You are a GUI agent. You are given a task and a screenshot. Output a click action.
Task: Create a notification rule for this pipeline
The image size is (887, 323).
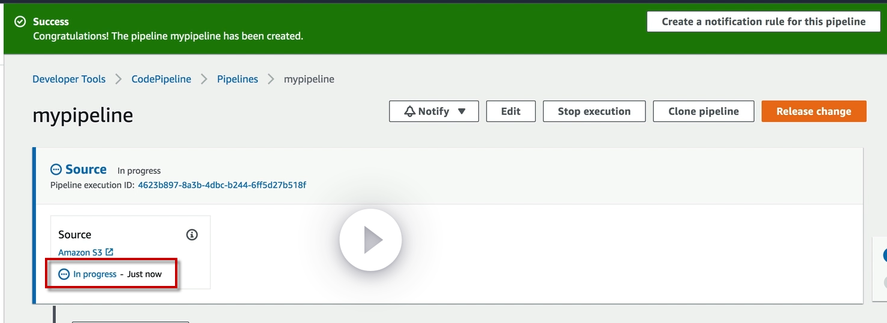coord(764,22)
